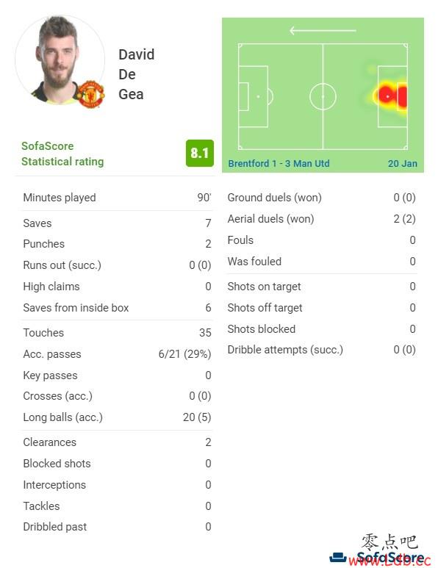Click the Manchester United club badge

click(90, 94)
